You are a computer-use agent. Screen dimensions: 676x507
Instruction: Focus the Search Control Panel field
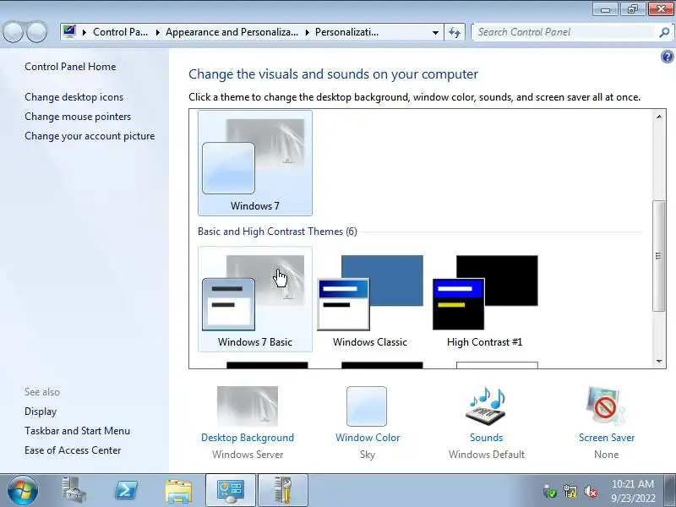(x=564, y=32)
